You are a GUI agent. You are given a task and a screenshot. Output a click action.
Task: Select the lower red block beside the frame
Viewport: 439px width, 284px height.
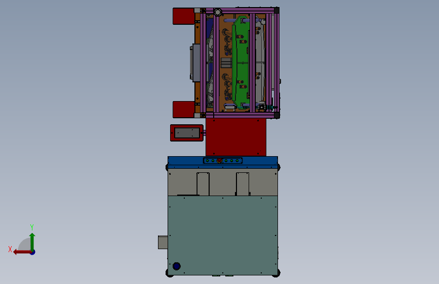point(184,110)
